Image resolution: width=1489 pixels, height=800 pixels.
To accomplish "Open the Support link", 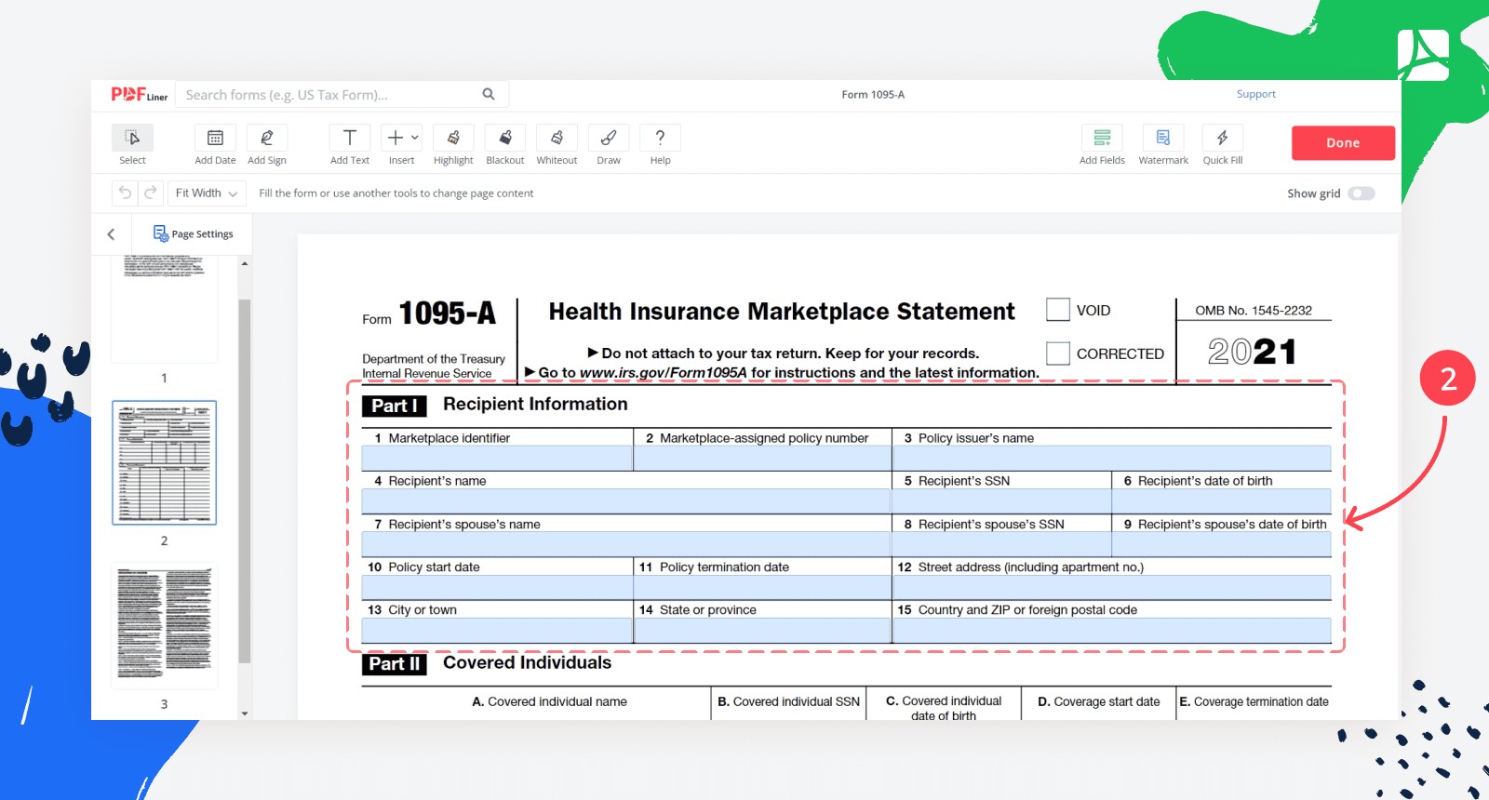I will (x=1255, y=94).
